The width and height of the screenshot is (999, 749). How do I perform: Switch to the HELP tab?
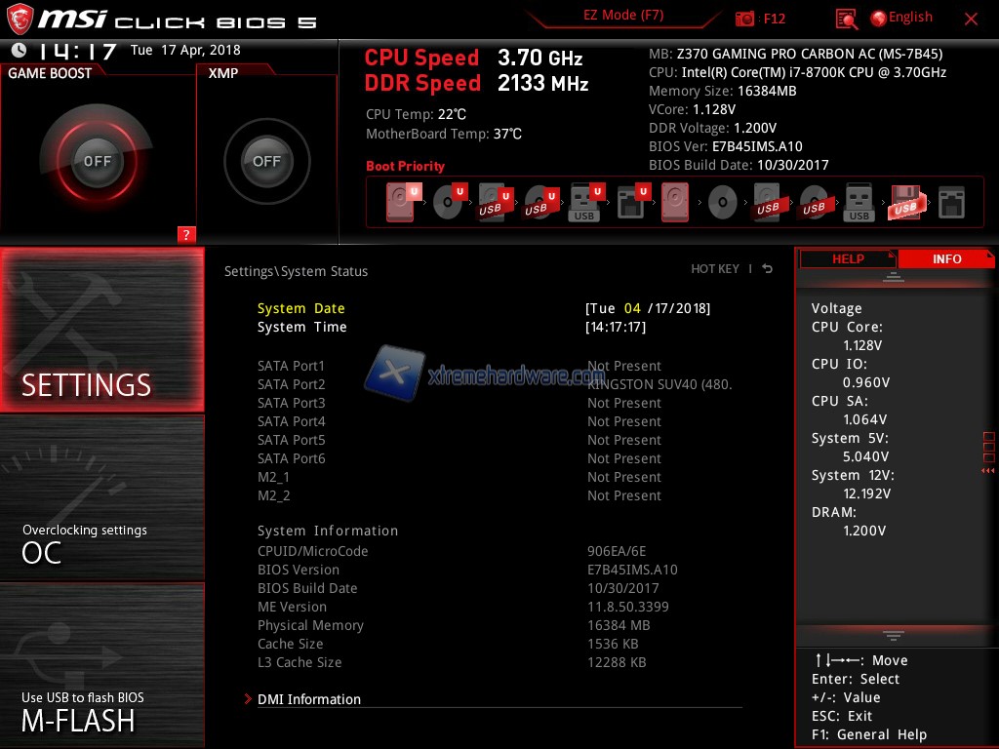coord(847,258)
